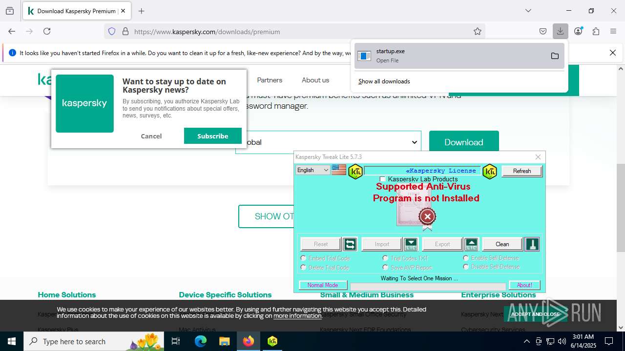Click the Normal Mode button
This screenshot has height=351, width=625.
[323, 285]
